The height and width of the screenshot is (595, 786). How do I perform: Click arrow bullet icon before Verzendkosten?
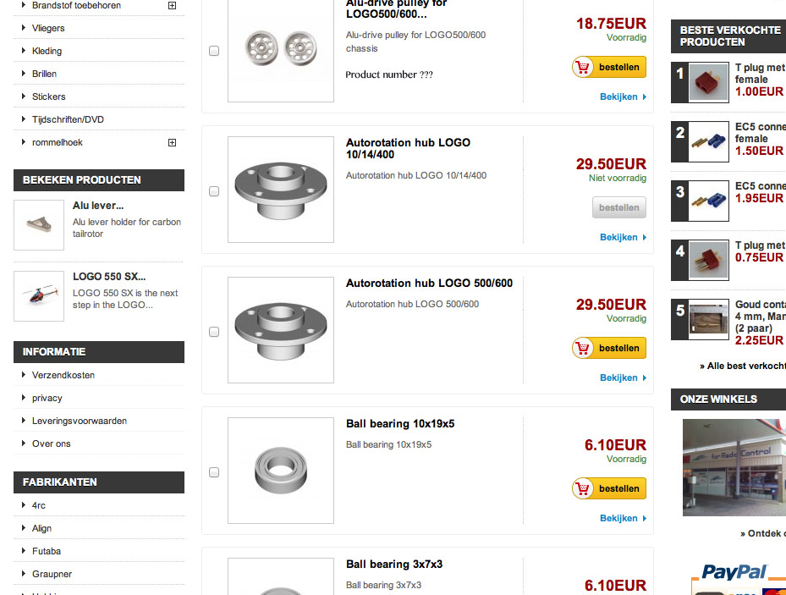coord(21,375)
